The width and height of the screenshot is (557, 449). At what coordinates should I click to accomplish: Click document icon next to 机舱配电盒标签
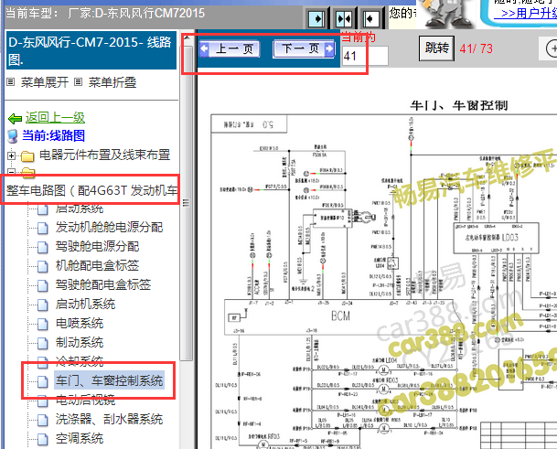click(43, 266)
